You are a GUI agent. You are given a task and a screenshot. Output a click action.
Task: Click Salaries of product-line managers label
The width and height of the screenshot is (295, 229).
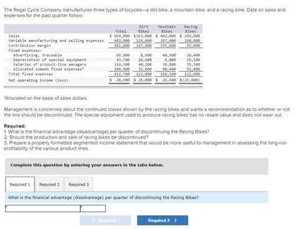50,64
